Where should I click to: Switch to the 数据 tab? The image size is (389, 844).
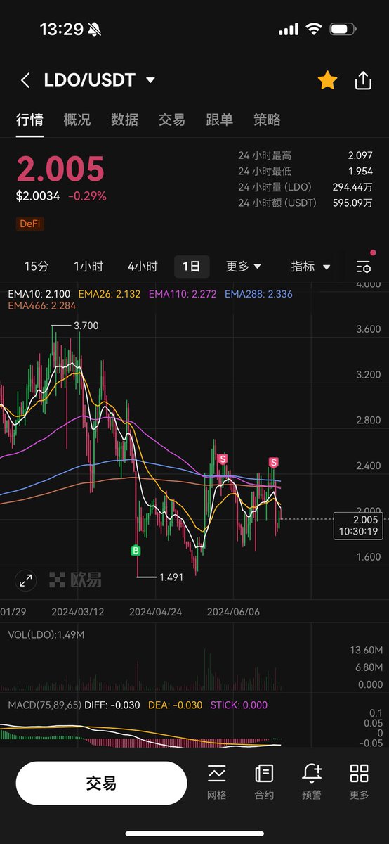tap(124, 120)
